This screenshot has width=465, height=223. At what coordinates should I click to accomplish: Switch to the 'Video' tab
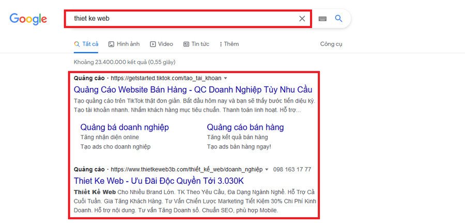point(162,44)
